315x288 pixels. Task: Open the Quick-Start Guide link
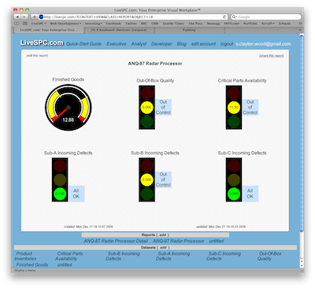tap(83, 44)
